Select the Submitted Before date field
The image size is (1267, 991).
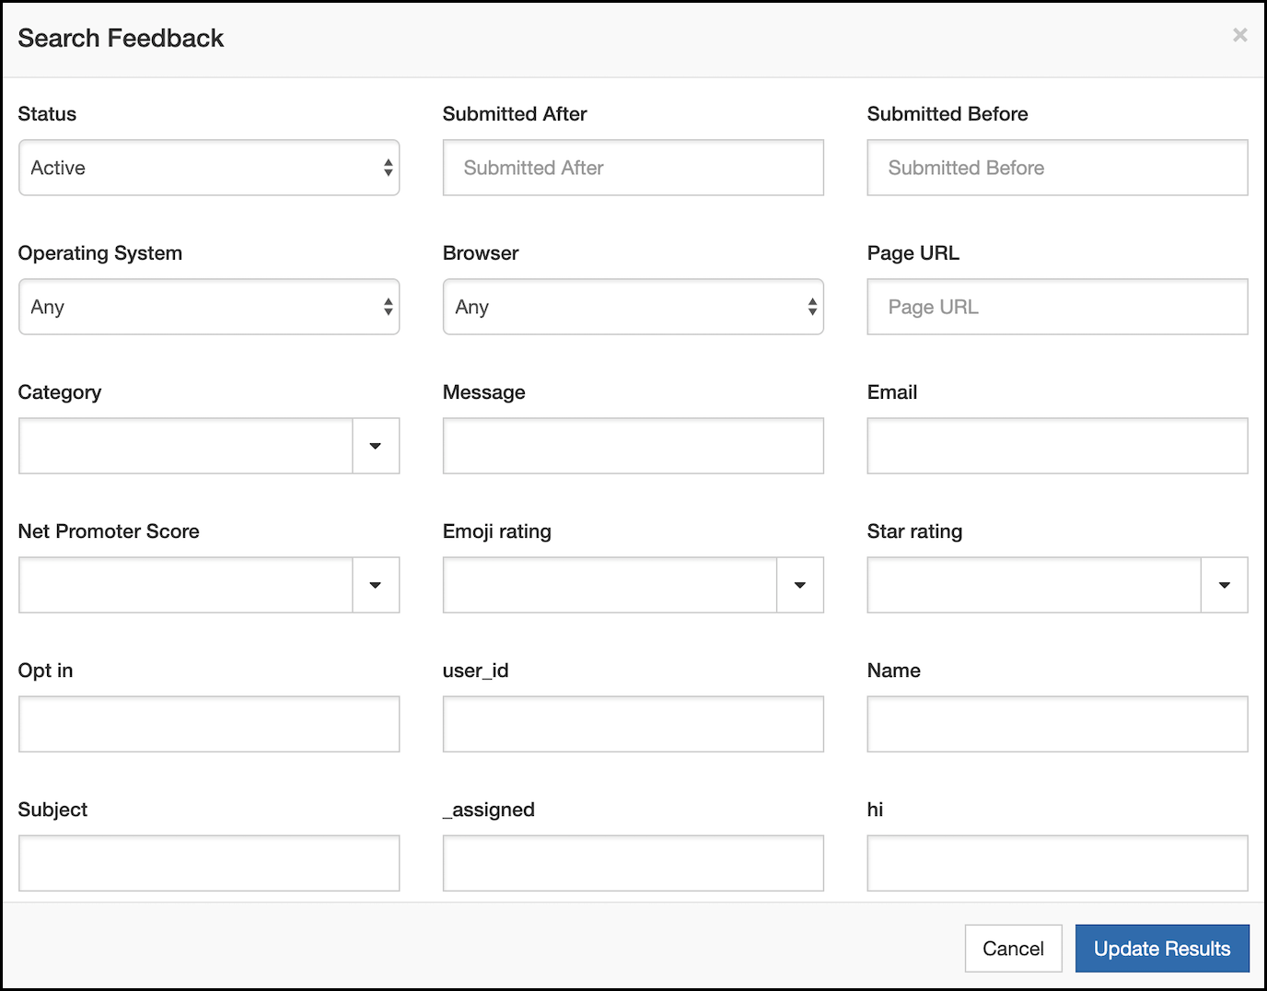[x=1056, y=168]
